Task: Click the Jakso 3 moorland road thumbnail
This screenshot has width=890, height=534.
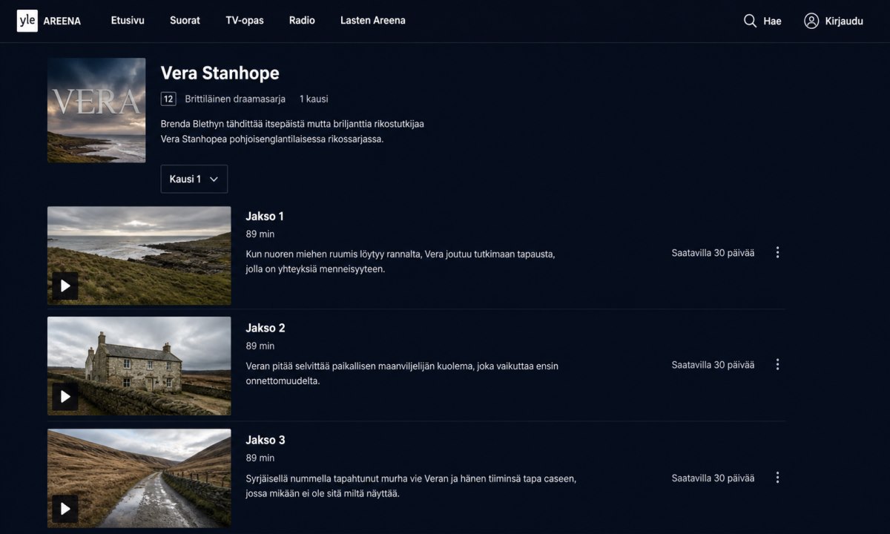Action: tap(139, 478)
